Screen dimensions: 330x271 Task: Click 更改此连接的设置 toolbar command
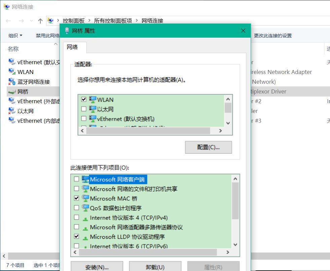(x=273, y=36)
